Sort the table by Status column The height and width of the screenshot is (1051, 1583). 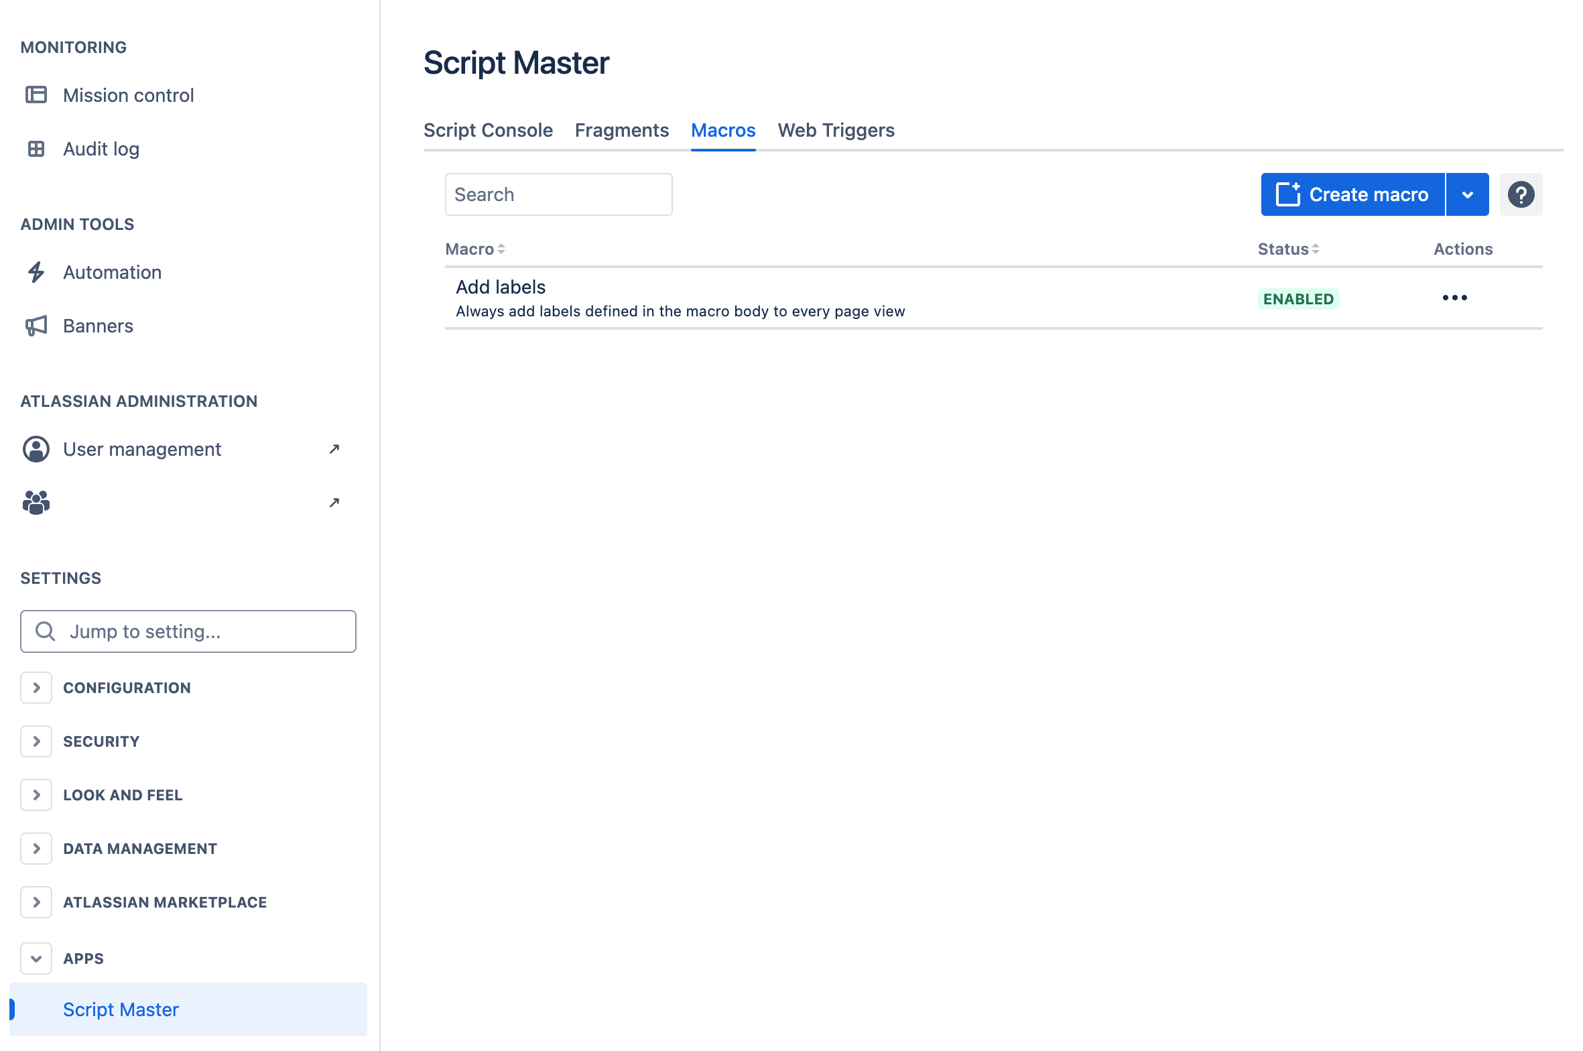pyautogui.click(x=1287, y=249)
